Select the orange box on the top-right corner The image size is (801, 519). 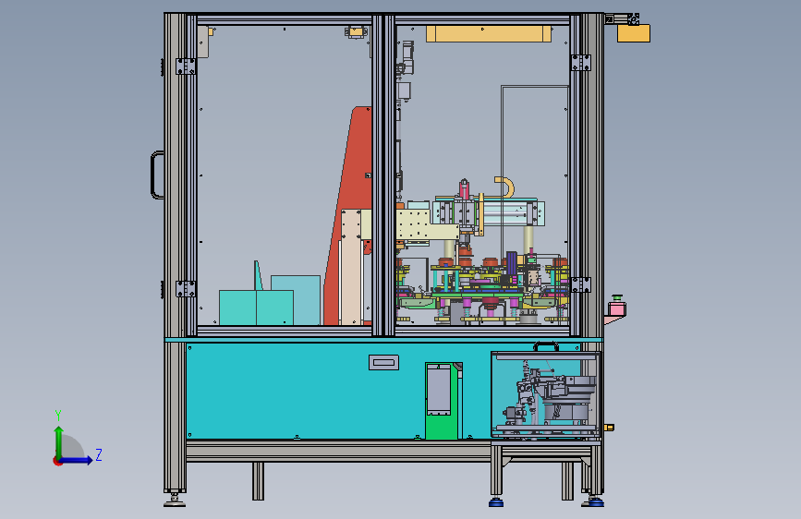tap(634, 33)
